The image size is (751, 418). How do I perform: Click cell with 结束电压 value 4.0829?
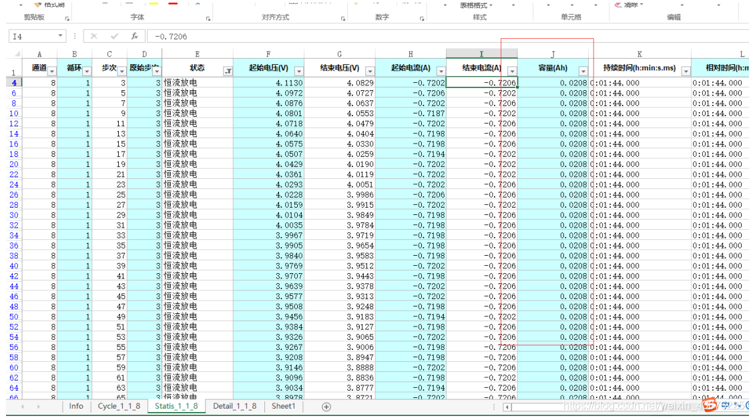(340, 83)
